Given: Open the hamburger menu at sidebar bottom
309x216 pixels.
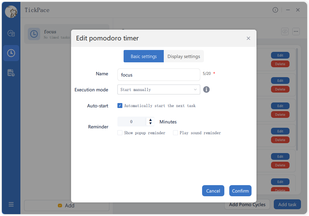Looking at the screenshot, I should [x=11, y=204].
